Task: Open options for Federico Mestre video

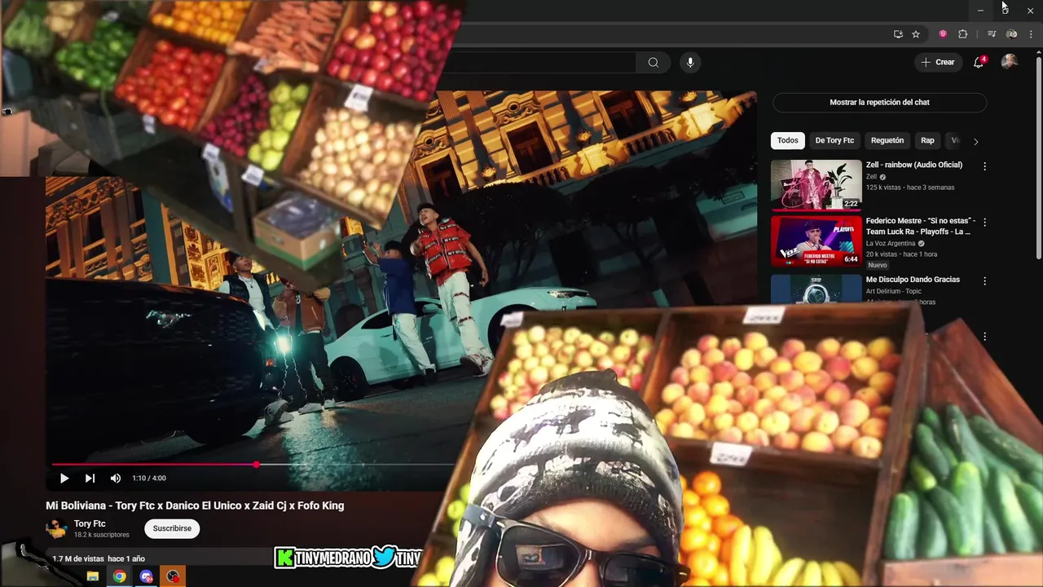Action: tap(984, 223)
